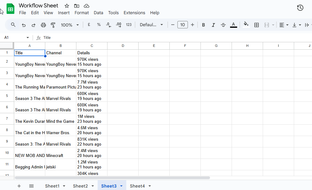312x190 pixels.
Task: Toggle italic formatting
Action: 213,25
